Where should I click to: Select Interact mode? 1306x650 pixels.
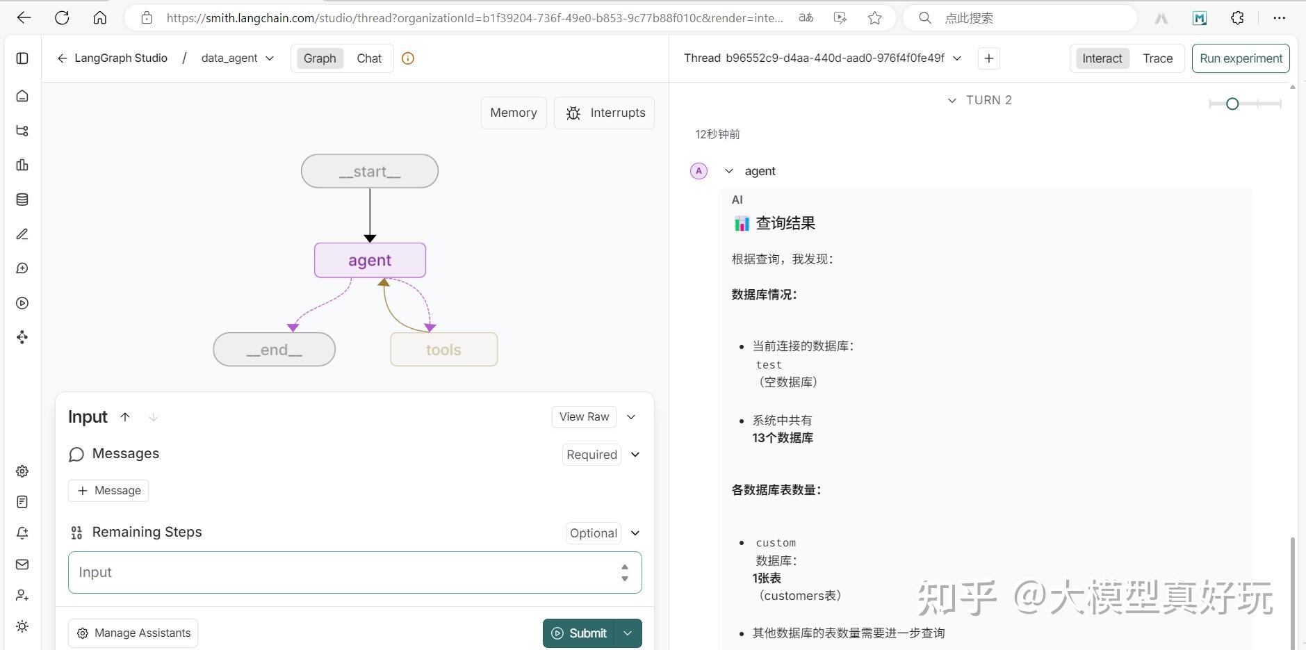click(1102, 58)
